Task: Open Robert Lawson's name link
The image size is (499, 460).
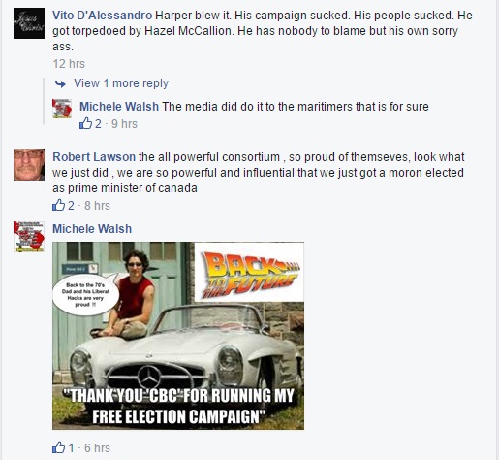Action: coord(94,157)
